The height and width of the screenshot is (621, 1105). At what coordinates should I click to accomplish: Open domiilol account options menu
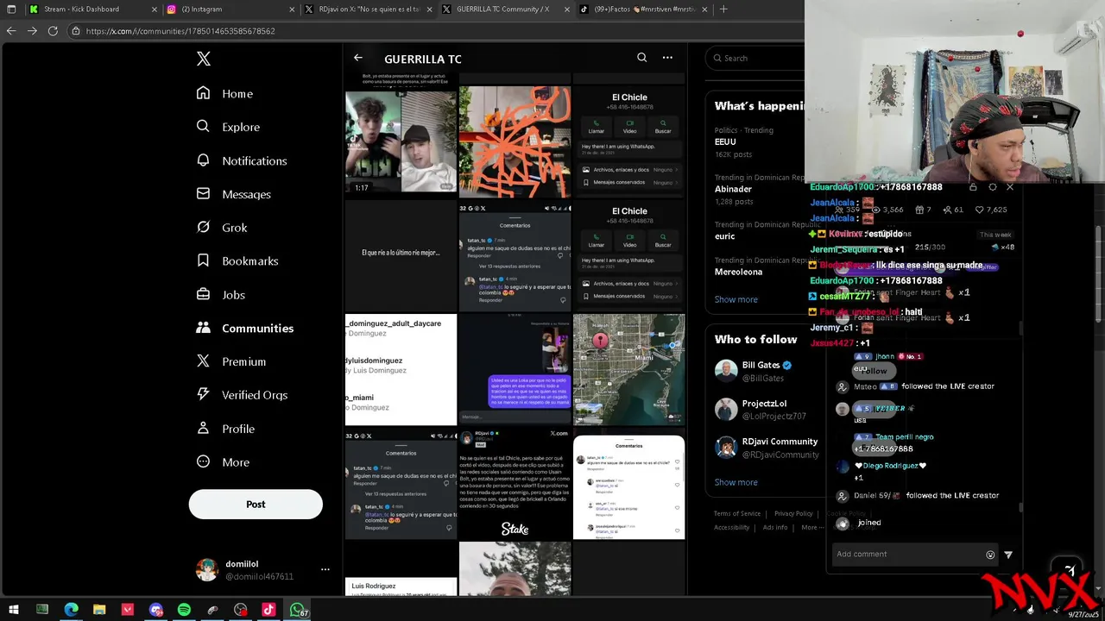point(325,569)
